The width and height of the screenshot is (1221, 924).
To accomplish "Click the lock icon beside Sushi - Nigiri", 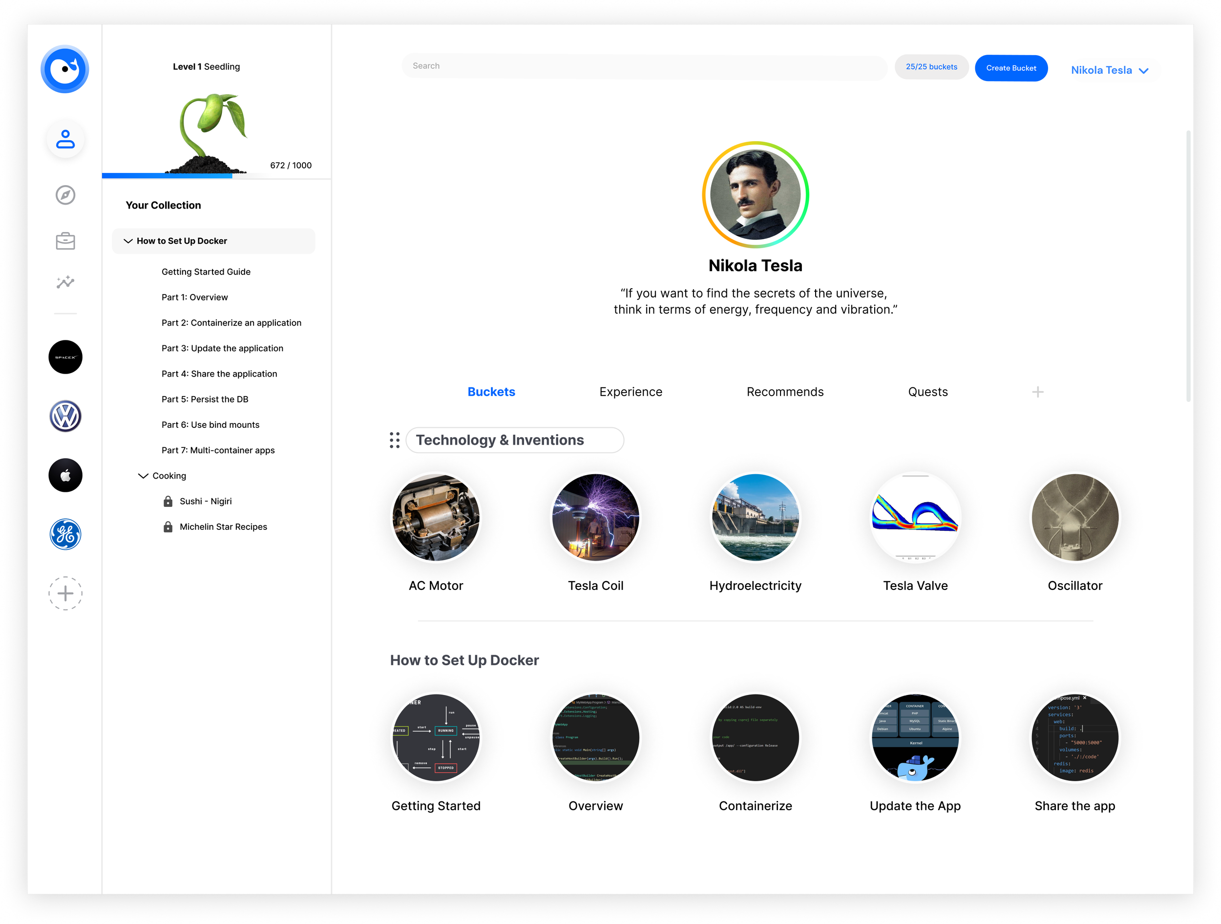I will click(x=168, y=501).
